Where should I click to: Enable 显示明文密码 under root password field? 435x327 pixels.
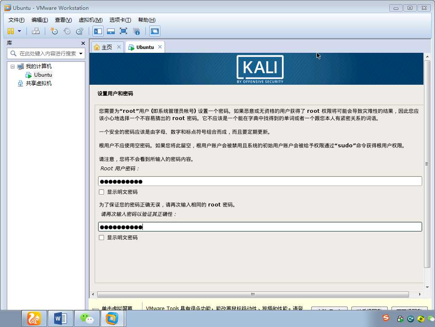click(101, 192)
